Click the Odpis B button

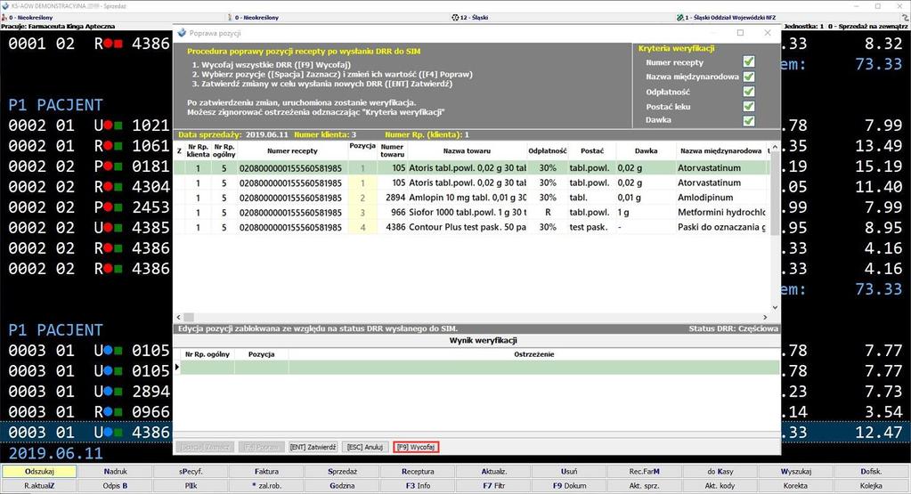(x=115, y=486)
